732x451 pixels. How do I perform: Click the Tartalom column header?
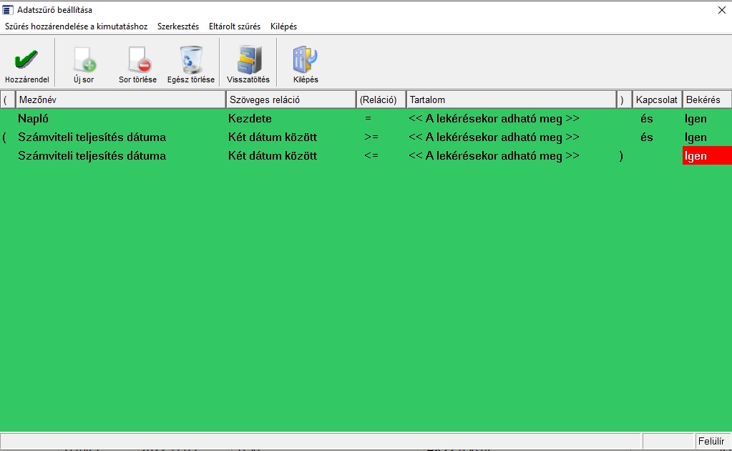(511, 100)
